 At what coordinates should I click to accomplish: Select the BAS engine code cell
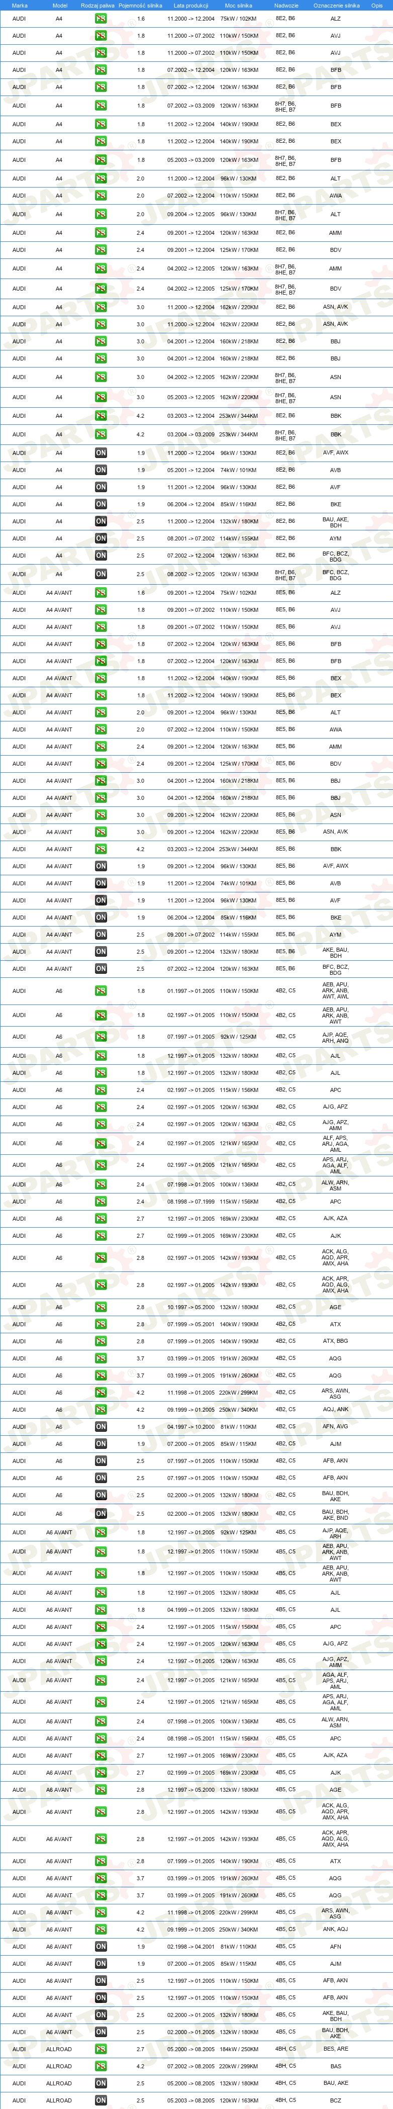pos(336,2066)
